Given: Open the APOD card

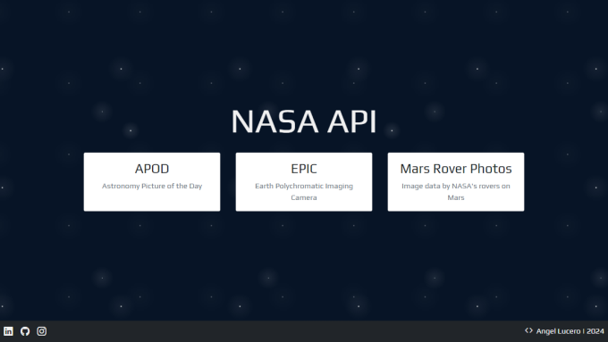Looking at the screenshot, I should click(x=152, y=181).
